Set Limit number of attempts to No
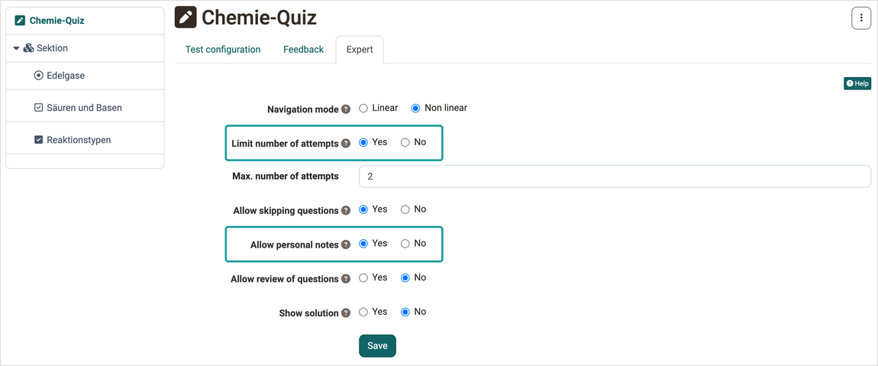Screen dimensions: 878x366 pos(405,142)
